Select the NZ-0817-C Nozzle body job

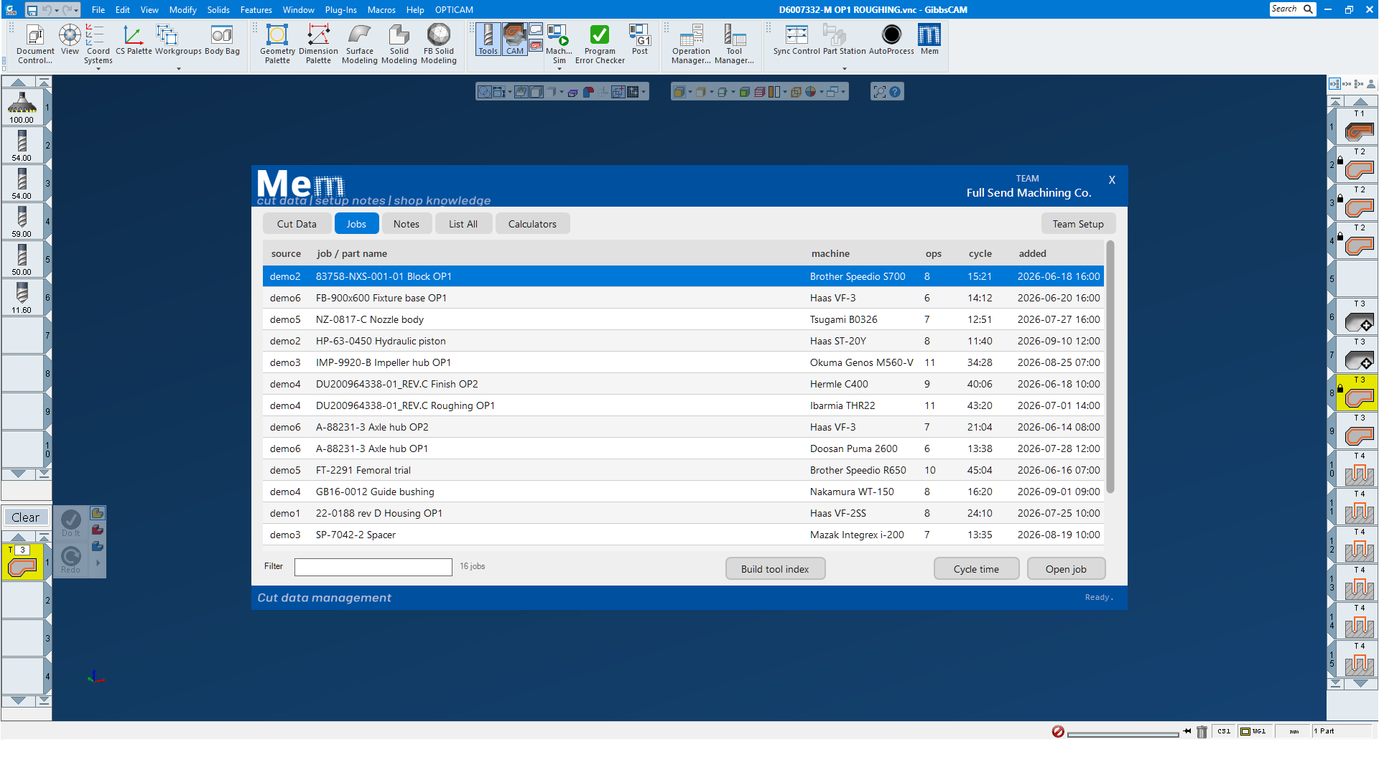coord(683,319)
